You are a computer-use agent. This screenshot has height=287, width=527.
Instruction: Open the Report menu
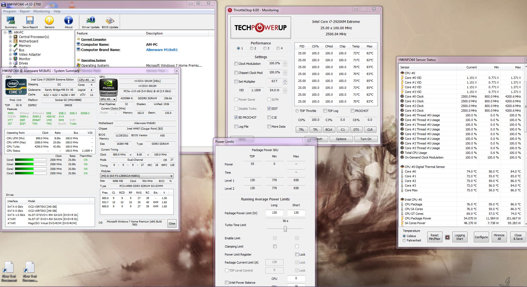click(x=25, y=11)
